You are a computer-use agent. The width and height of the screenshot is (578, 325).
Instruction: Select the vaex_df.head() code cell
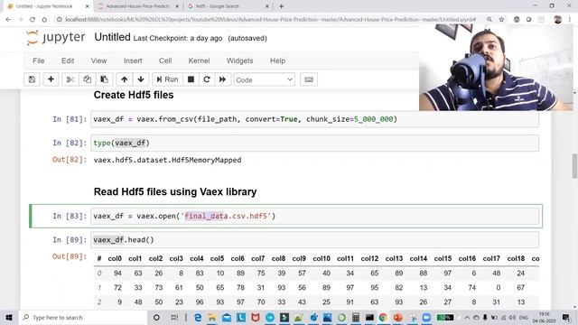(315, 240)
